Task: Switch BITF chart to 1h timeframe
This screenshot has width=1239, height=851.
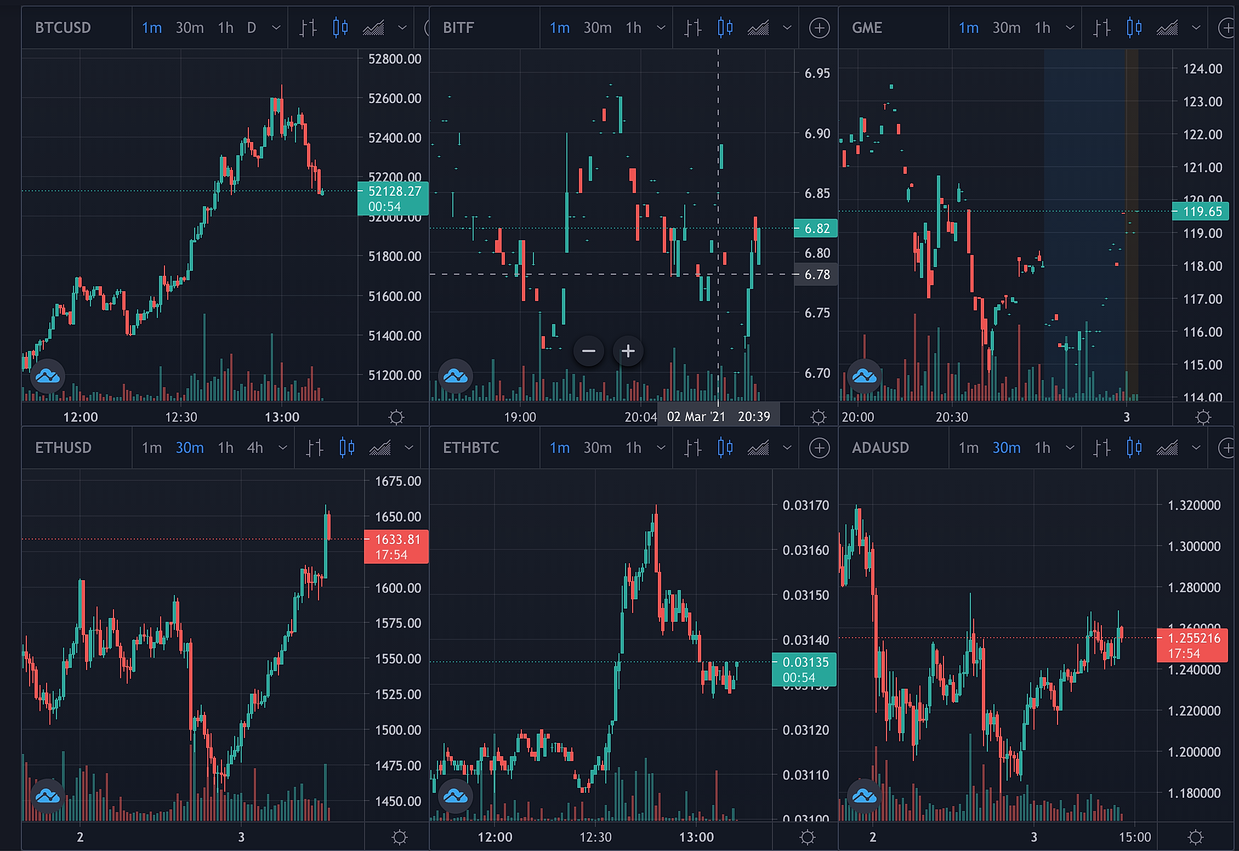Action: [x=634, y=27]
